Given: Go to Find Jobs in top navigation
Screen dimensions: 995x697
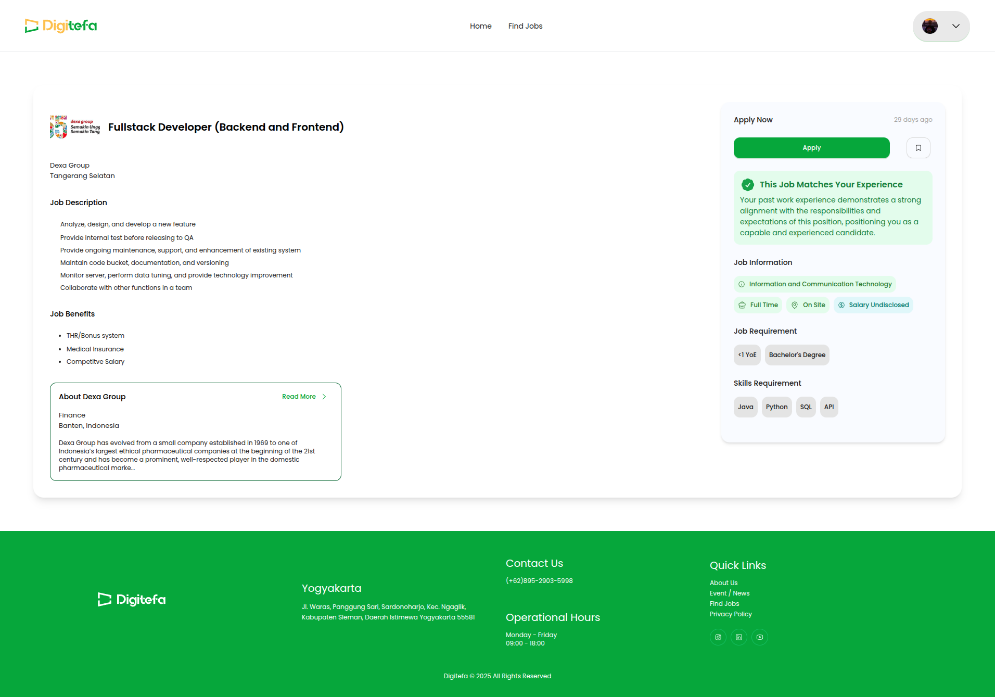Looking at the screenshot, I should [525, 26].
